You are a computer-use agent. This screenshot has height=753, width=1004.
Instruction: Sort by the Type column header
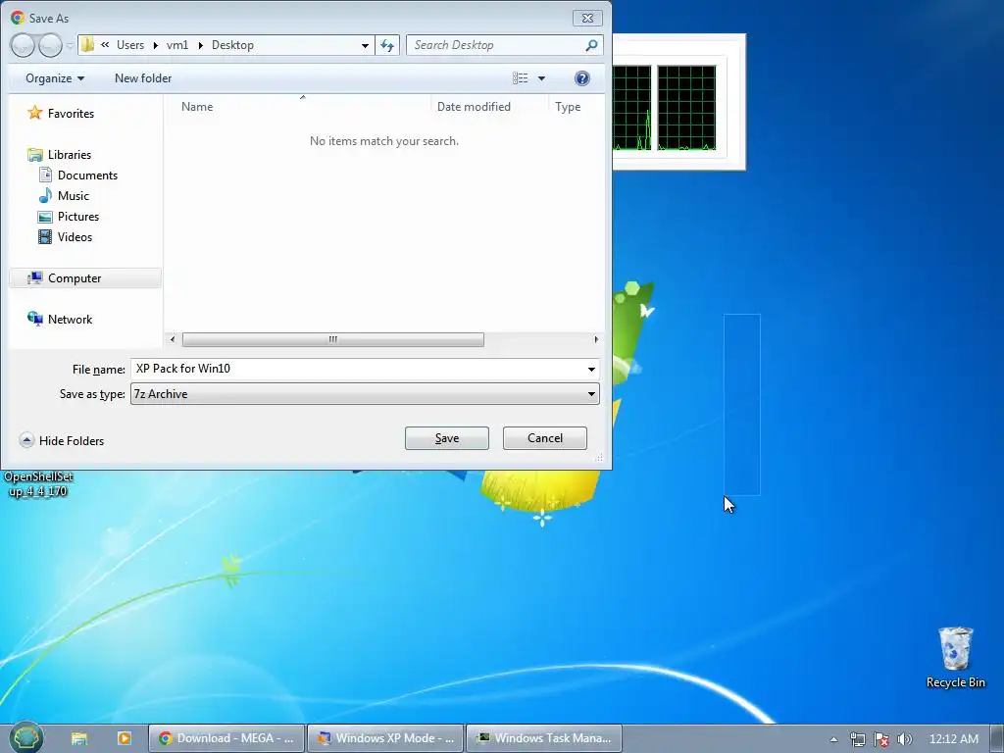point(568,106)
